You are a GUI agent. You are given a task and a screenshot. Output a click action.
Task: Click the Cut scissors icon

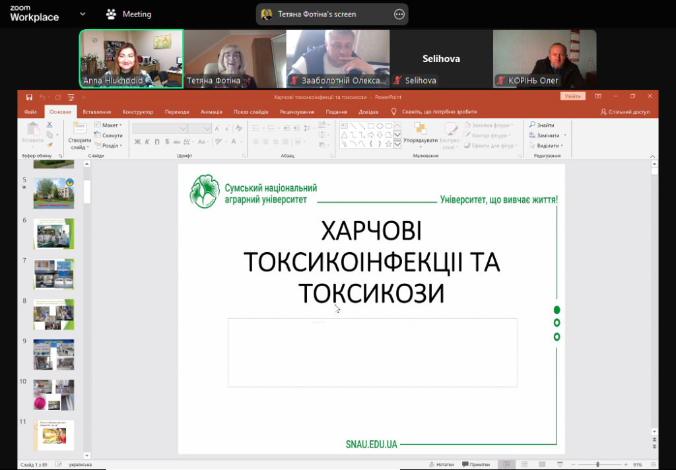50,125
